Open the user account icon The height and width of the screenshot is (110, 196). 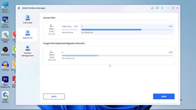point(152,8)
